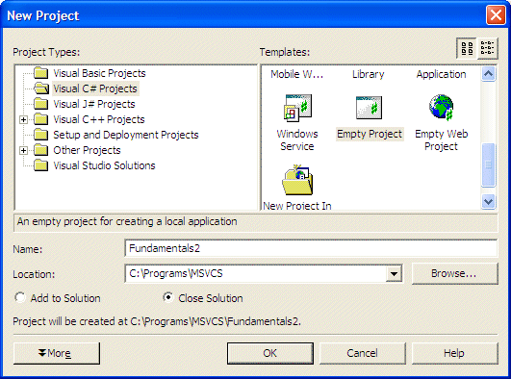
Task: Select Visual J# Projects type
Action: click(94, 104)
